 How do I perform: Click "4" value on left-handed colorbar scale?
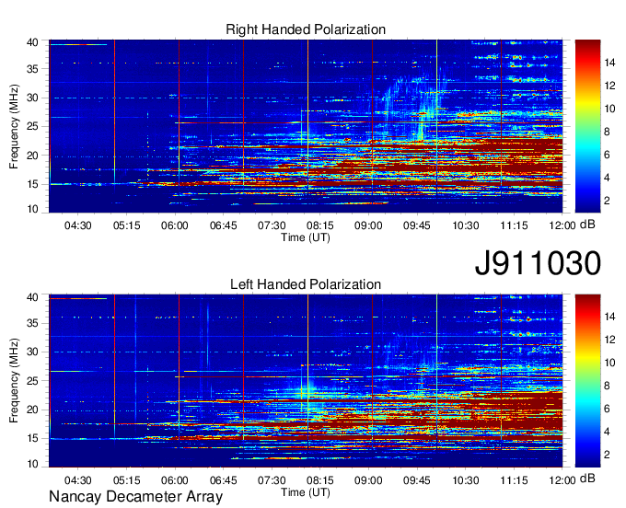coord(607,432)
